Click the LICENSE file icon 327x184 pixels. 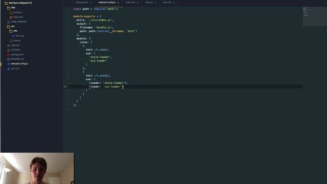[9, 50]
